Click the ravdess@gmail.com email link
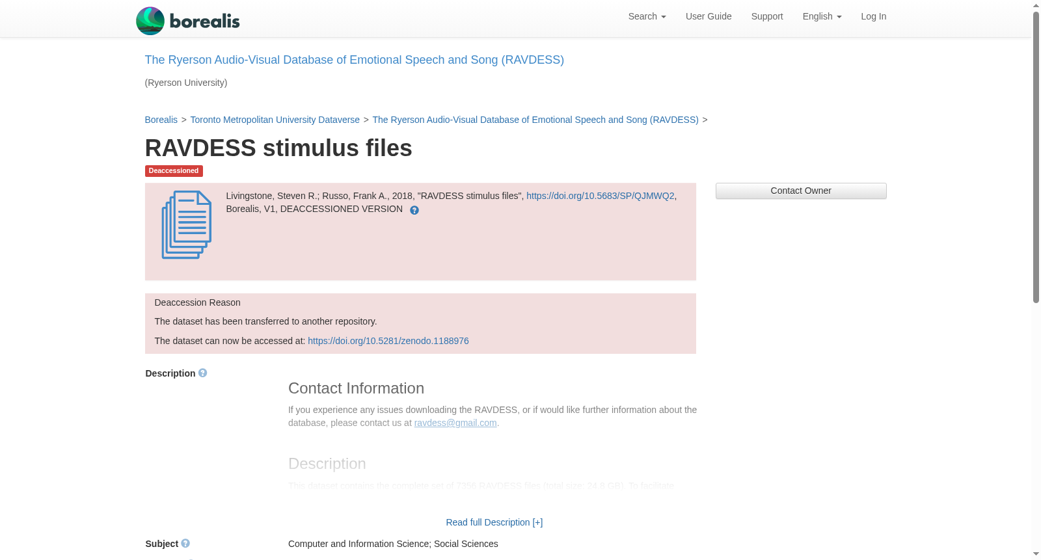This screenshot has width=1041, height=560. [x=455, y=423]
